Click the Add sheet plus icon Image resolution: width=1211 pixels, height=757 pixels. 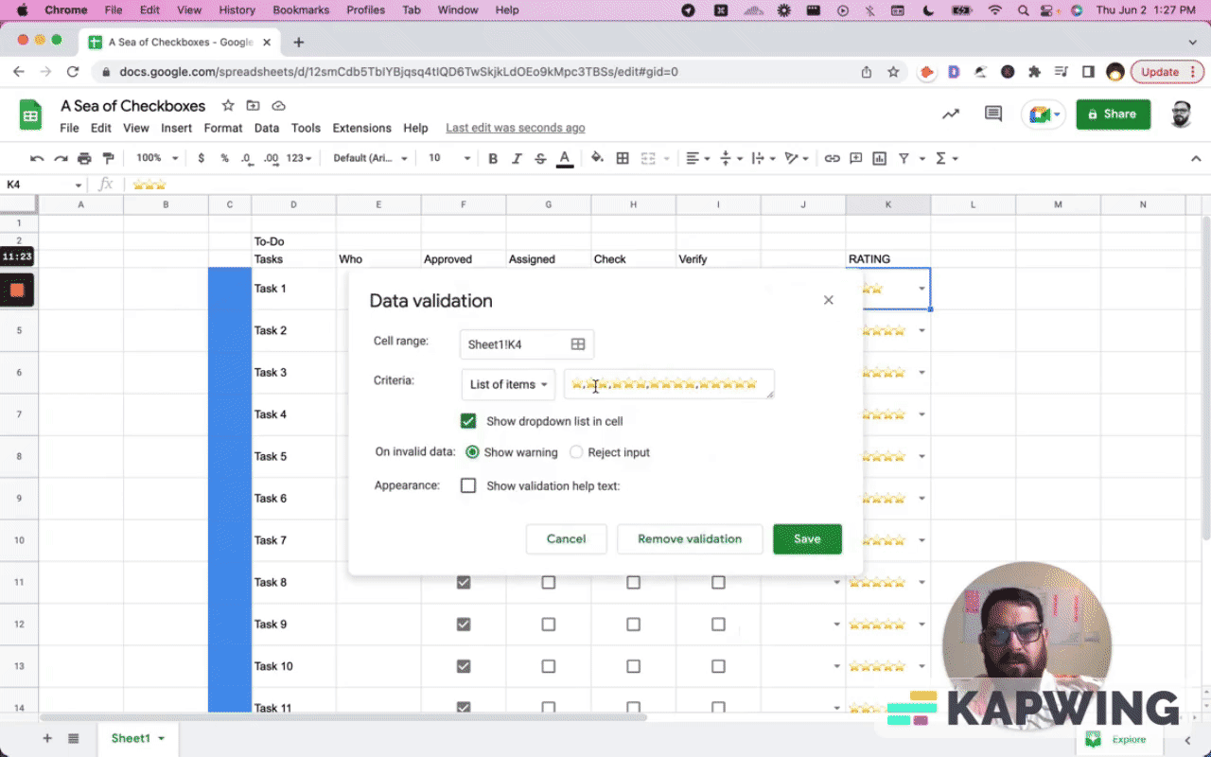(x=47, y=738)
